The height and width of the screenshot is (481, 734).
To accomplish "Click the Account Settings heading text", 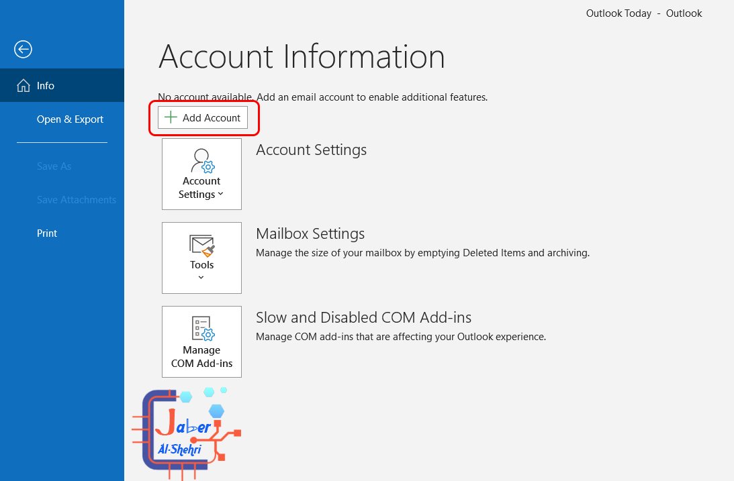I will (312, 150).
